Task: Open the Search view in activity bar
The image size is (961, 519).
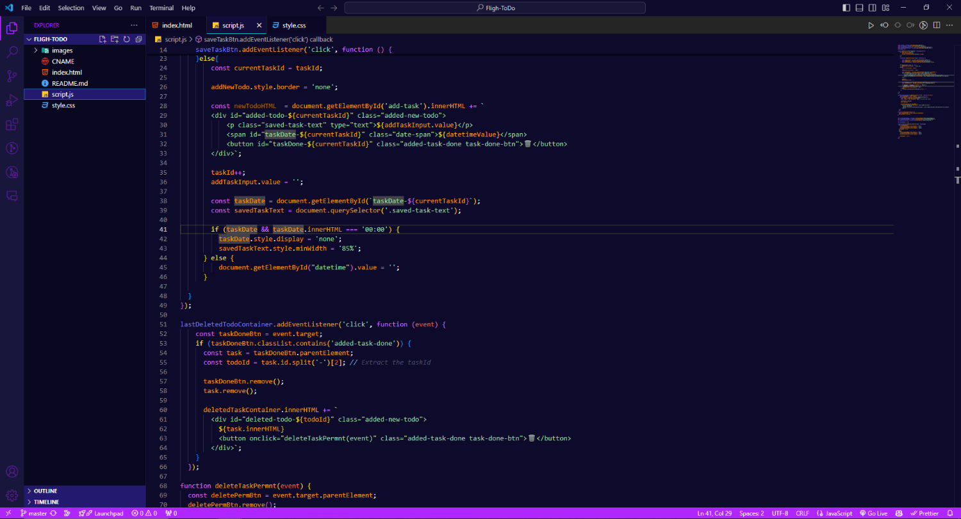Action: 12,52
